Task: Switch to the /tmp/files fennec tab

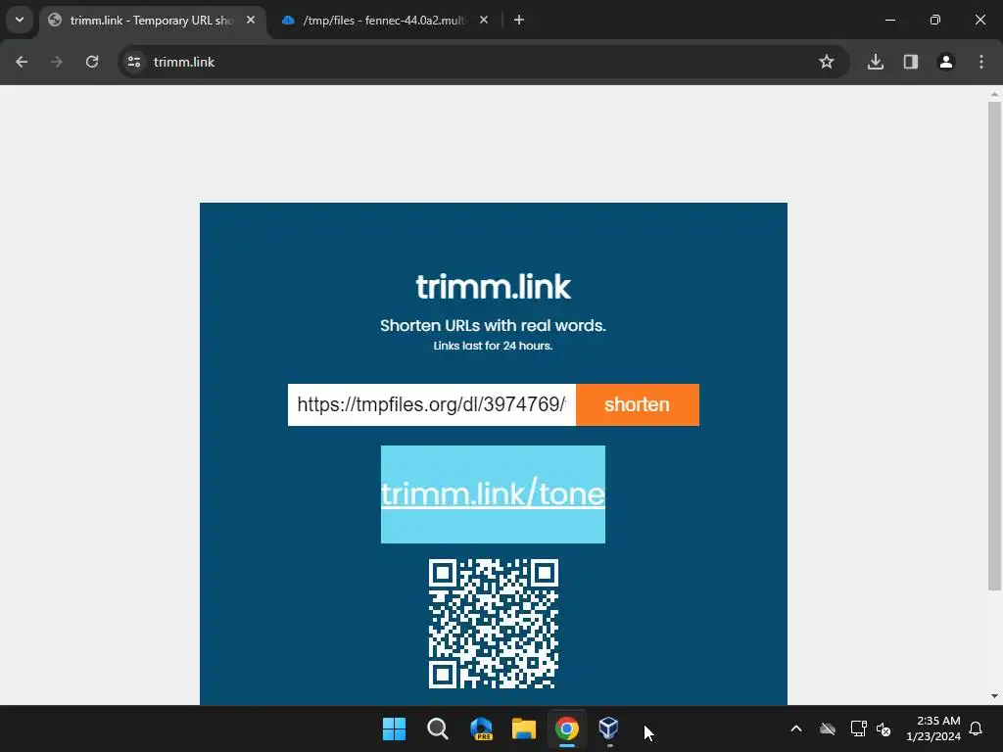Action: [384, 21]
